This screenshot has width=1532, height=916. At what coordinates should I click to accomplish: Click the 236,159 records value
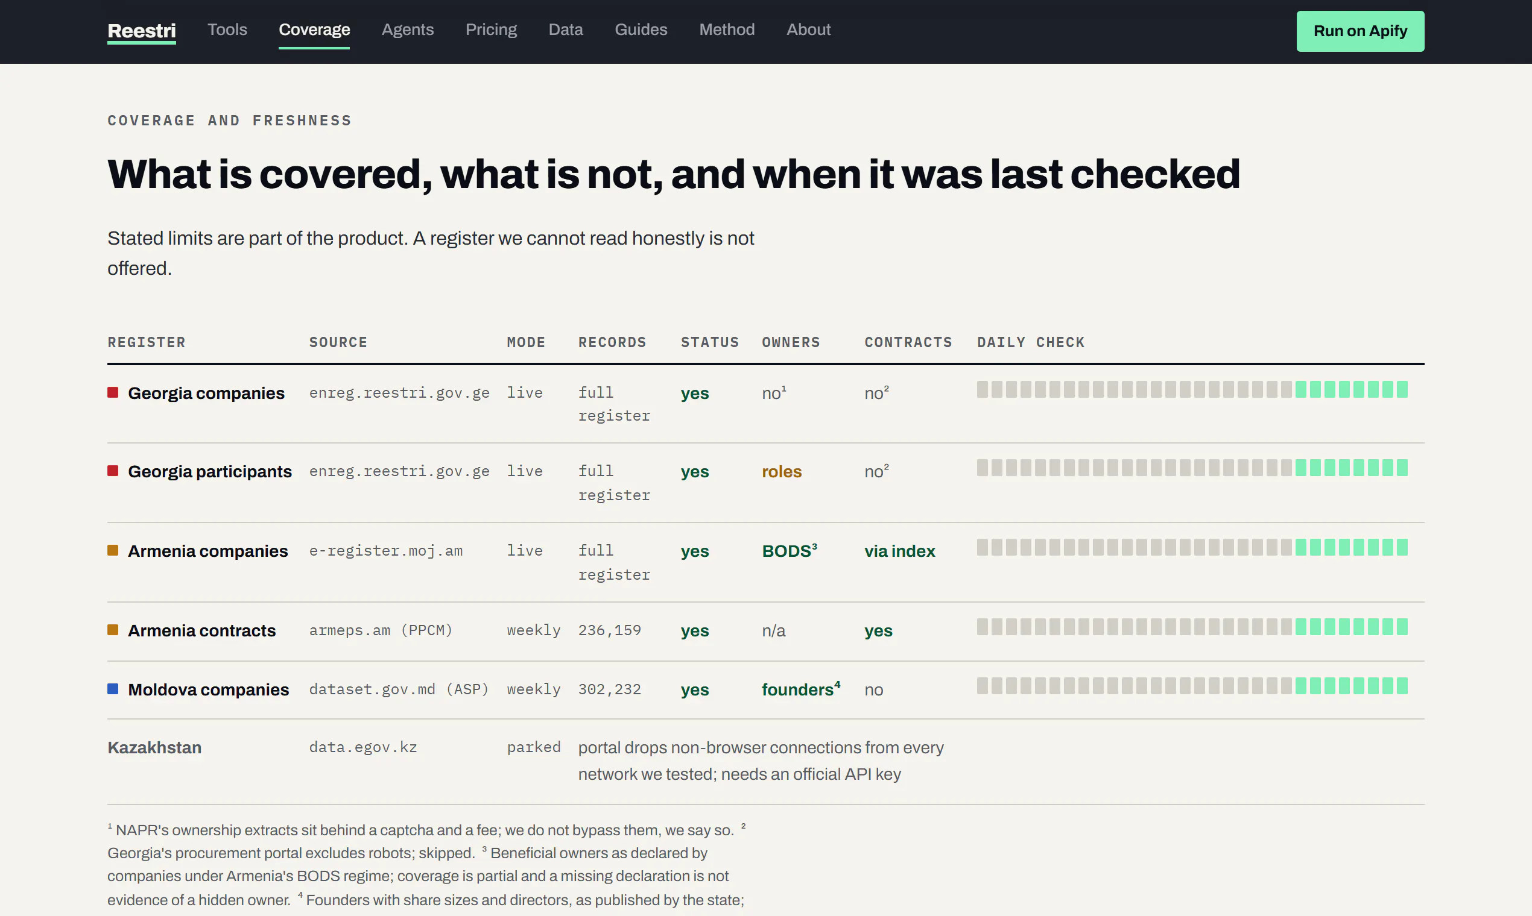coord(610,630)
